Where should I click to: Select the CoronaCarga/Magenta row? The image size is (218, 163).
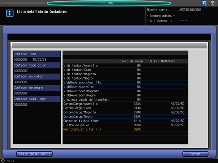point(125,112)
